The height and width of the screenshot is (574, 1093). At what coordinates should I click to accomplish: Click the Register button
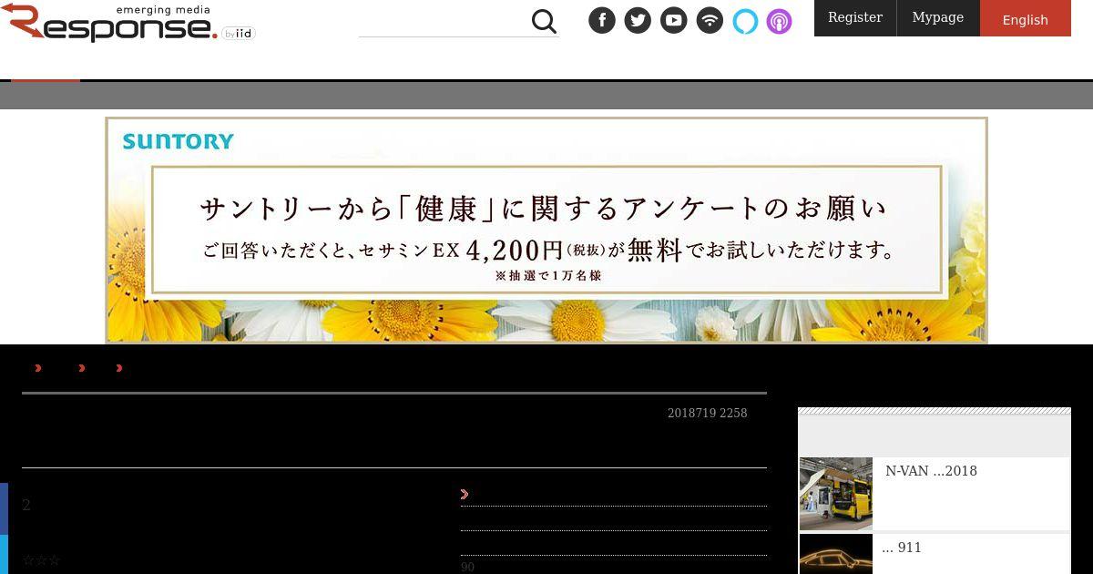tap(855, 18)
